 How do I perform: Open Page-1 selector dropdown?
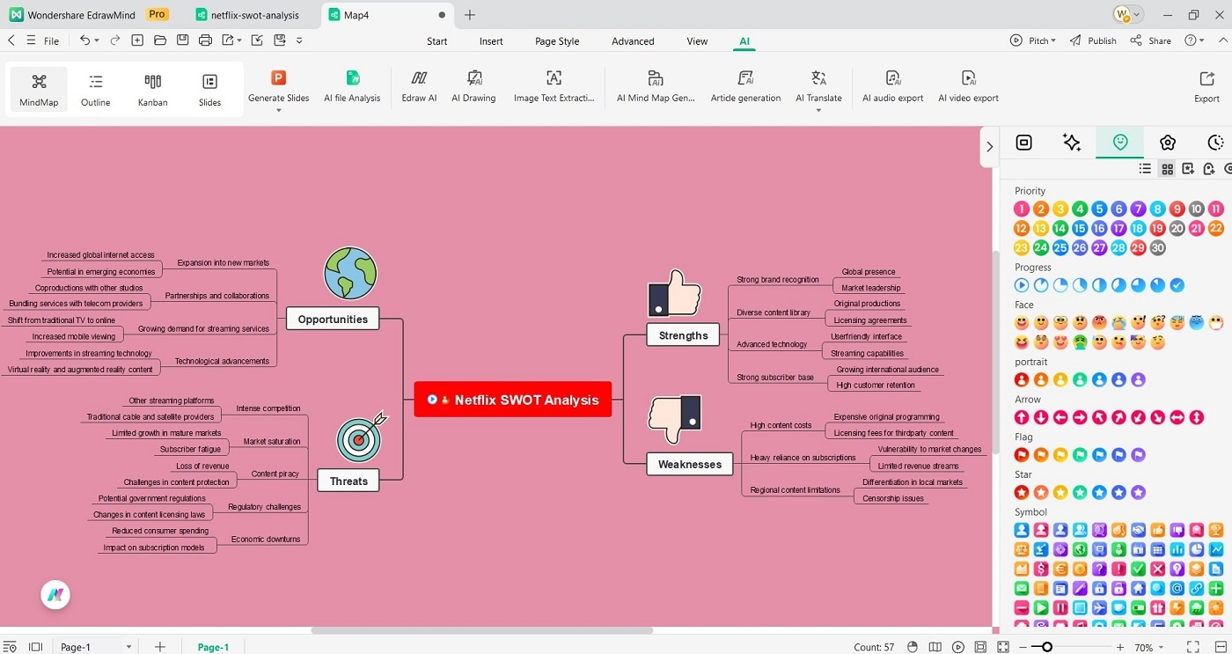point(129,647)
